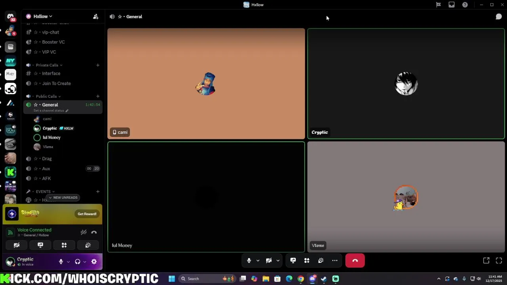This screenshot has height=285, width=507.
Task: Open Direct Messages home icon
Action: (x=11, y=17)
